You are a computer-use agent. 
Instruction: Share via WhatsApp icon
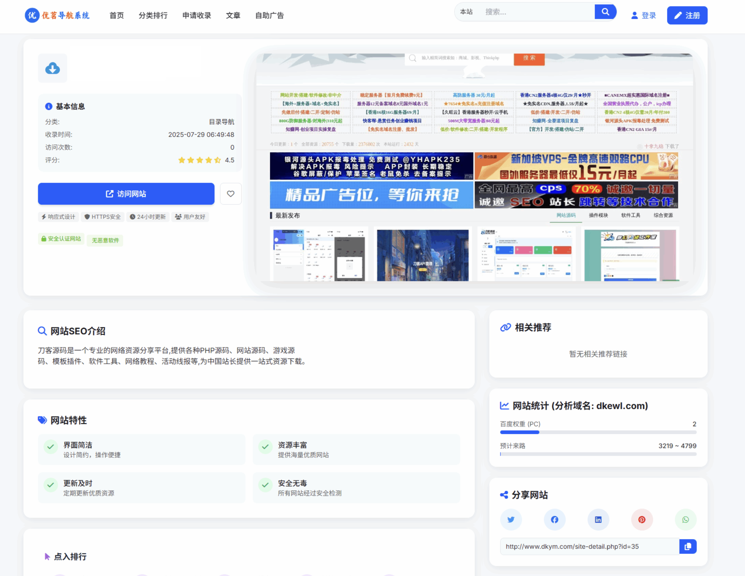(x=685, y=519)
